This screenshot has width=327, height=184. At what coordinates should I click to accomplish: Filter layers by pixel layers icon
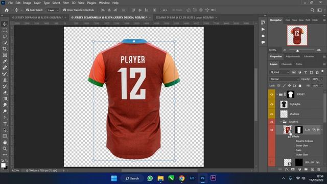pos(294,72)
